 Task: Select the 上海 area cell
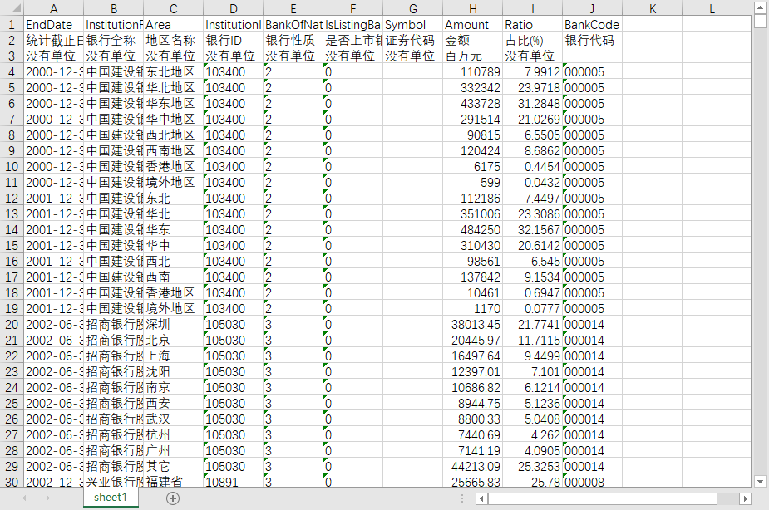(174, 356)
